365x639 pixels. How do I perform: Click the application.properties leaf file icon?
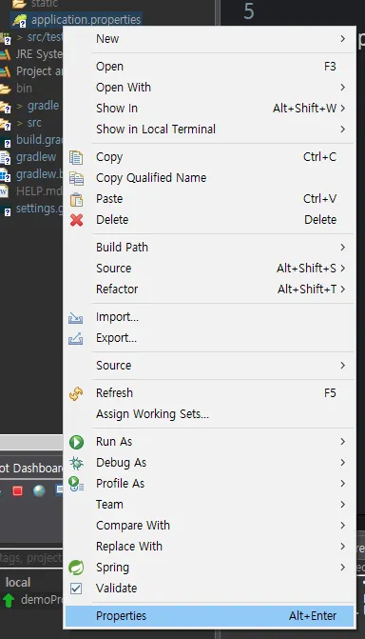click(20, 20)
